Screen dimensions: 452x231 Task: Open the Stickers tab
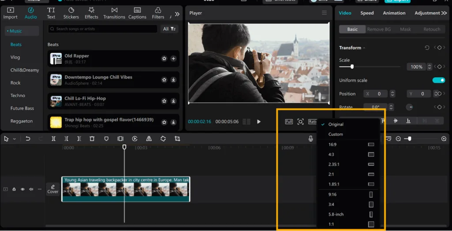pyautogui.click(x=71, y=13)
